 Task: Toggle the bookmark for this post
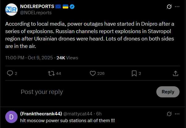click(x=134, y=73)
